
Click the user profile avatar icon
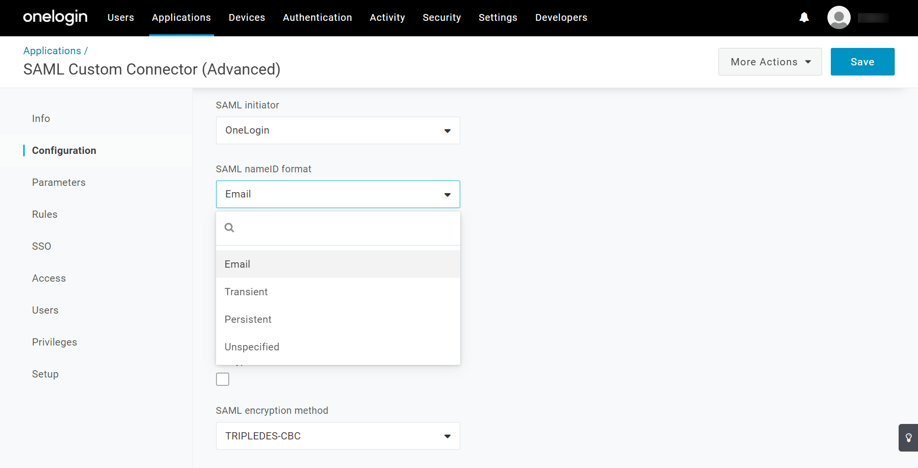click(839, 17)
